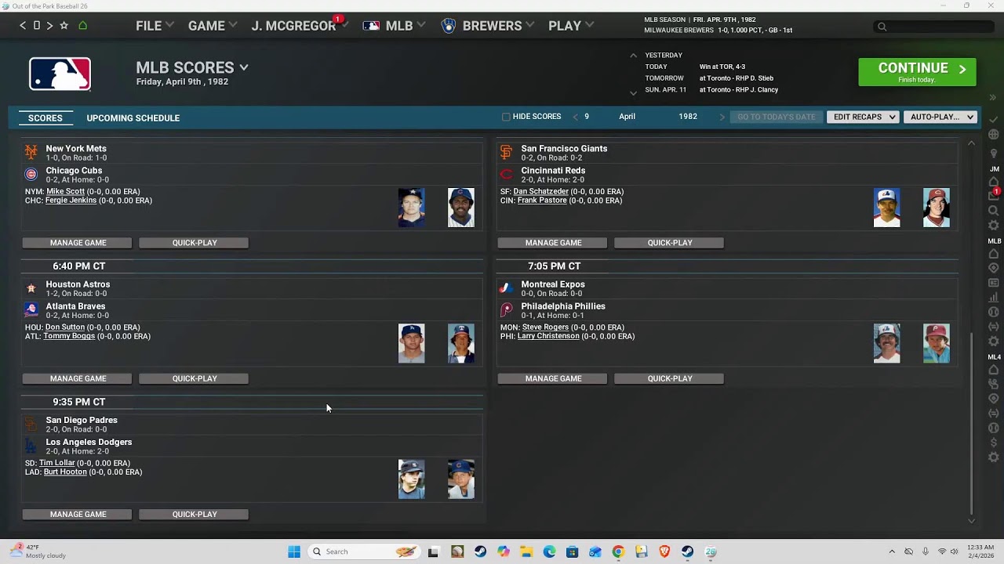Screen dimensions: 1004x564
Task: Open Burt Hooton player link
Action: 65,472
